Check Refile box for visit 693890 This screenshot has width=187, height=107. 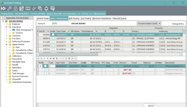coord(53,35)
